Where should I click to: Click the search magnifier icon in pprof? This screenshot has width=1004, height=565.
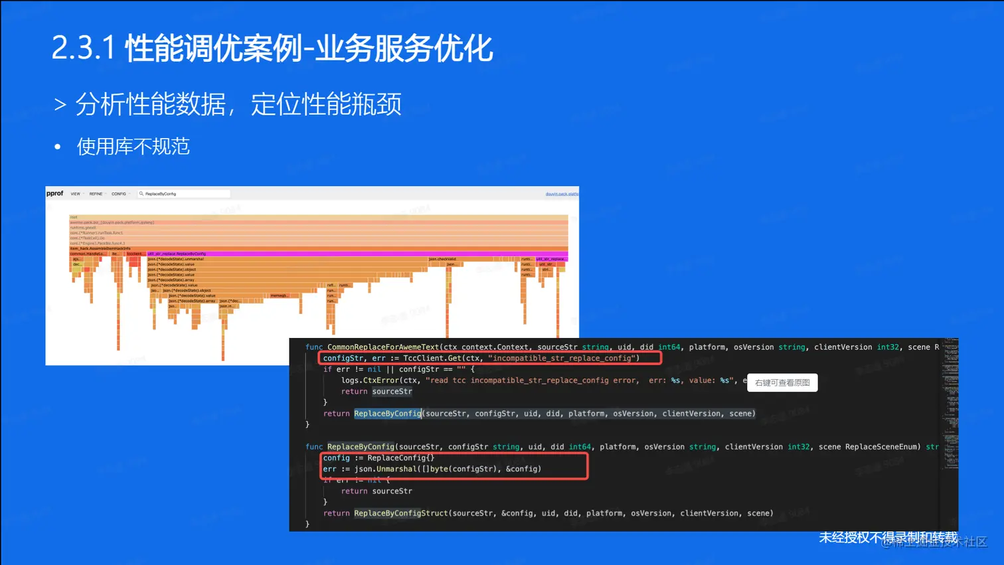[x=142, y=194]
